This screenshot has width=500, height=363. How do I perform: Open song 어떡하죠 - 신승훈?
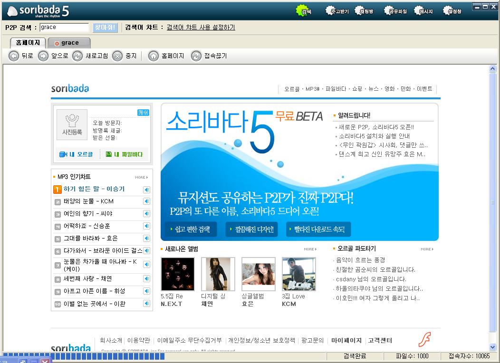(87, 226)
